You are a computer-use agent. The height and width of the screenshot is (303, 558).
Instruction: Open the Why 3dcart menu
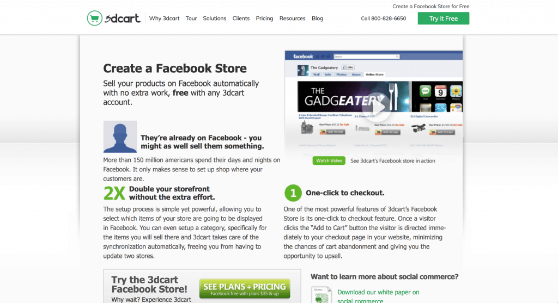[x=164, y=18]
